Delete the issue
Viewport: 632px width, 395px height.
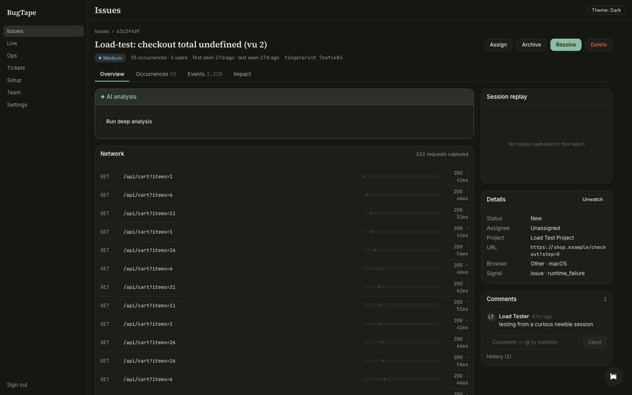[x=598, y=45]
